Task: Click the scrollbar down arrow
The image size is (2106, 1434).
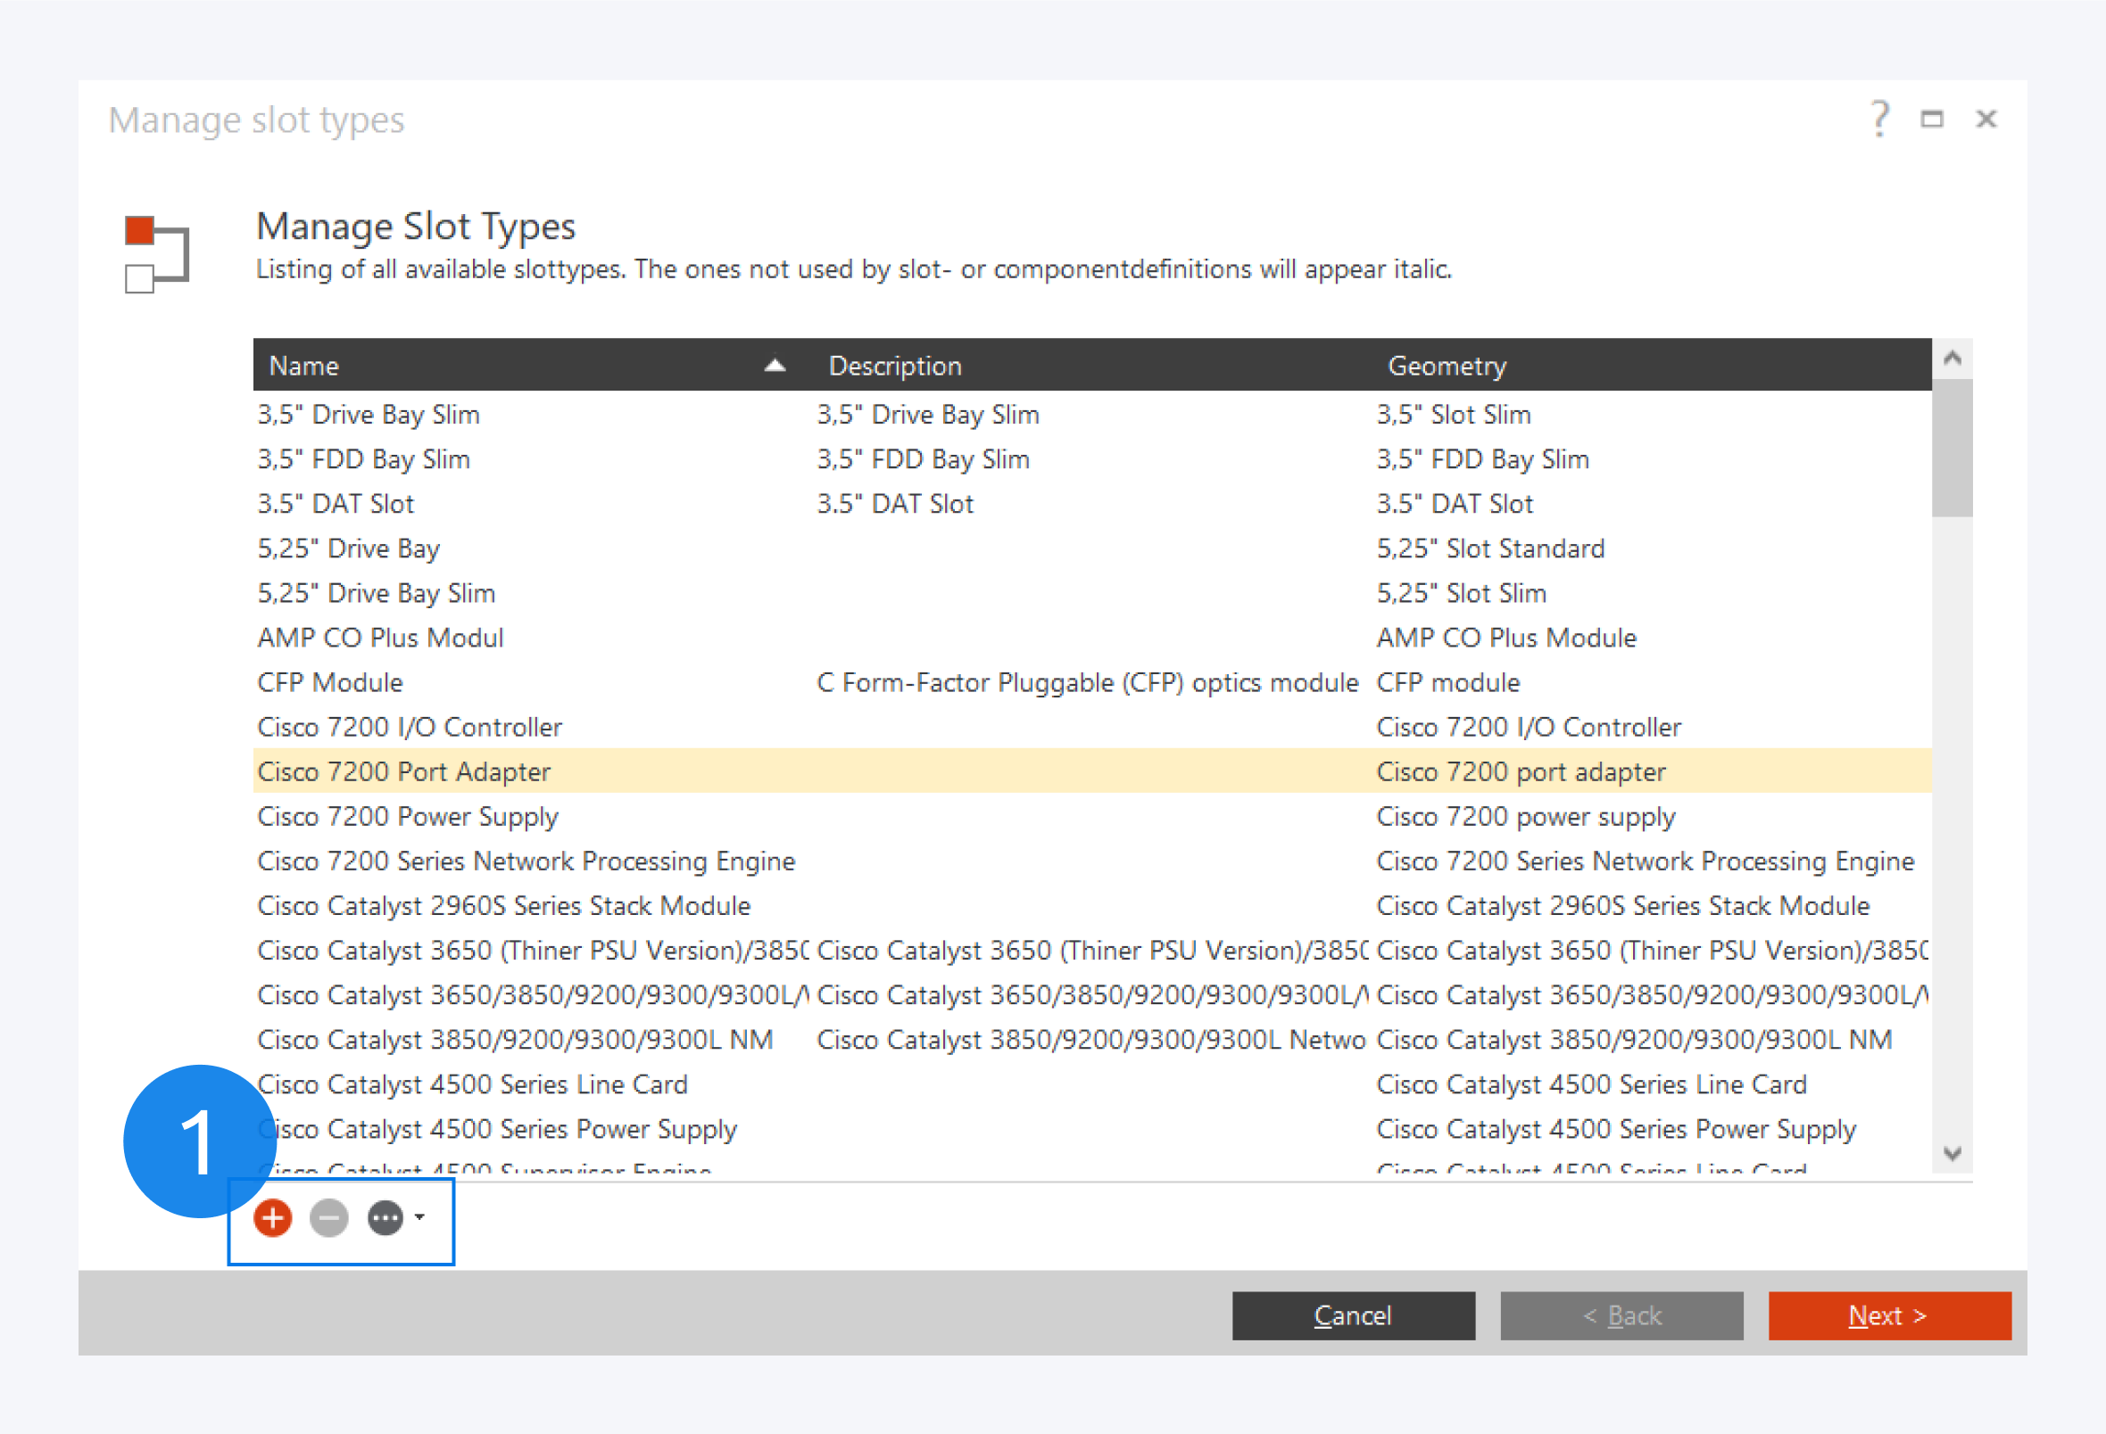Action: pyautogui.click(x=1952, y=1153)
